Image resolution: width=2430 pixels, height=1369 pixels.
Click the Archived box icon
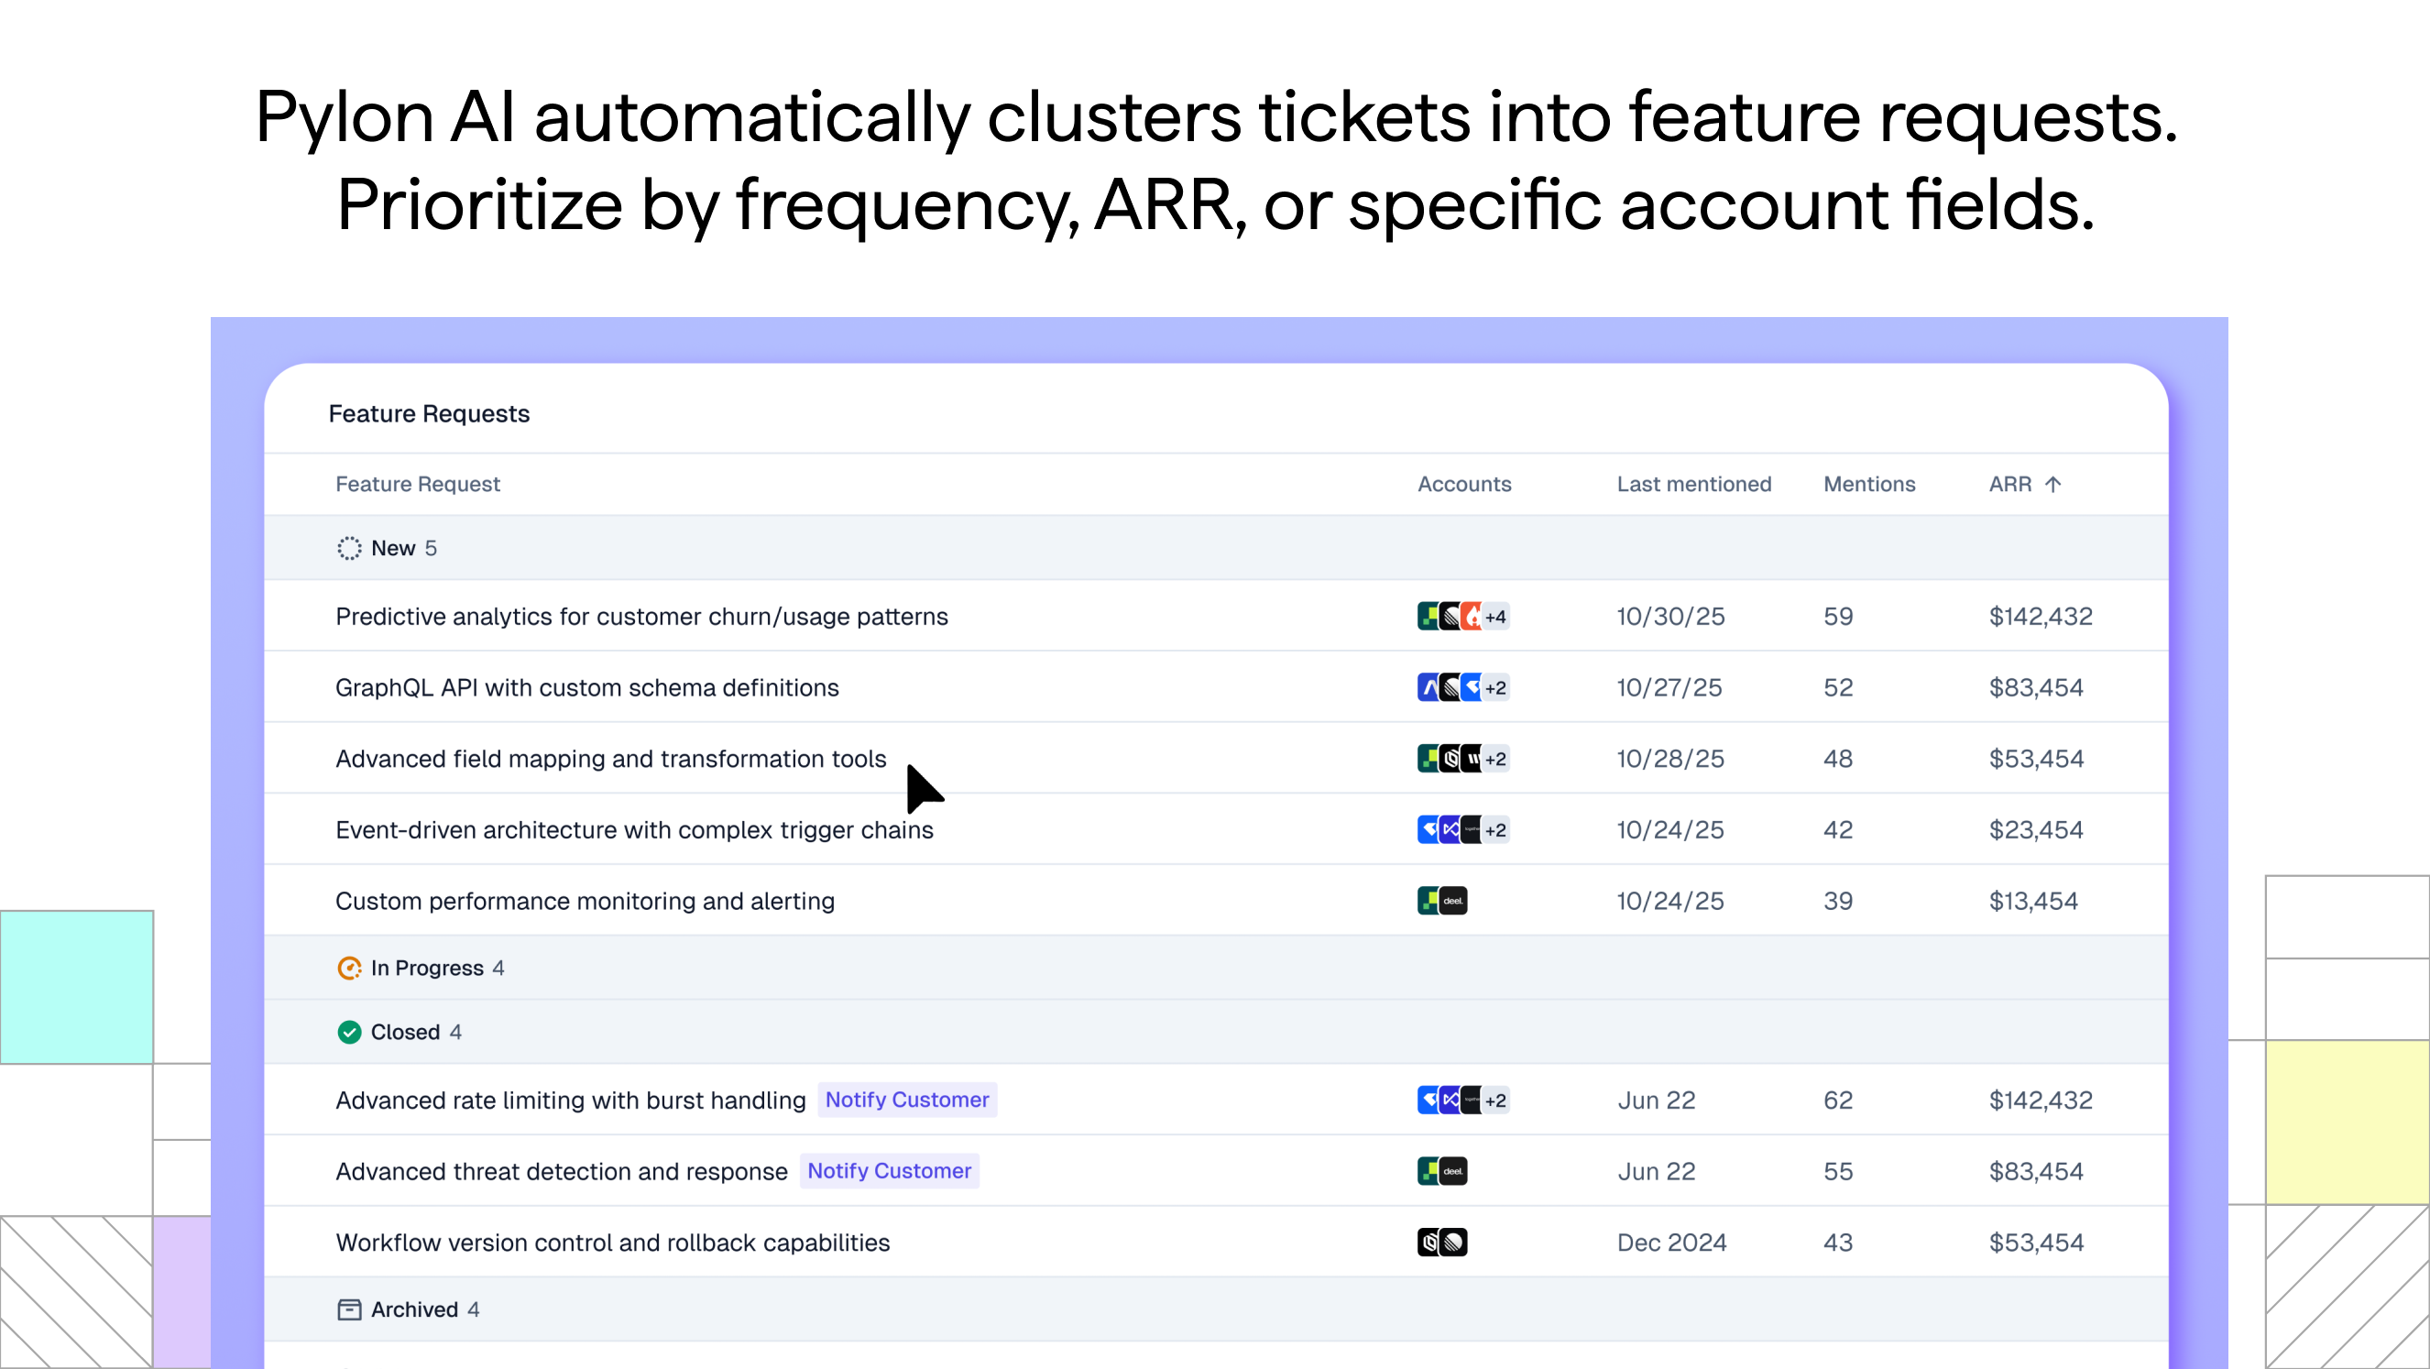click(349, 1309)
